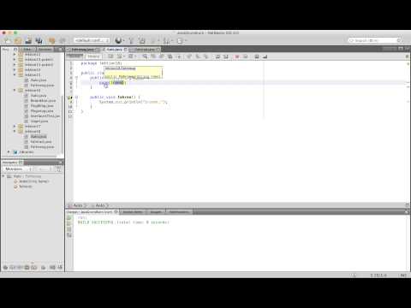Collapse the fahren() method fold marker
The width and height of the screenshot is (411, 308).
[x=76, y=97]
